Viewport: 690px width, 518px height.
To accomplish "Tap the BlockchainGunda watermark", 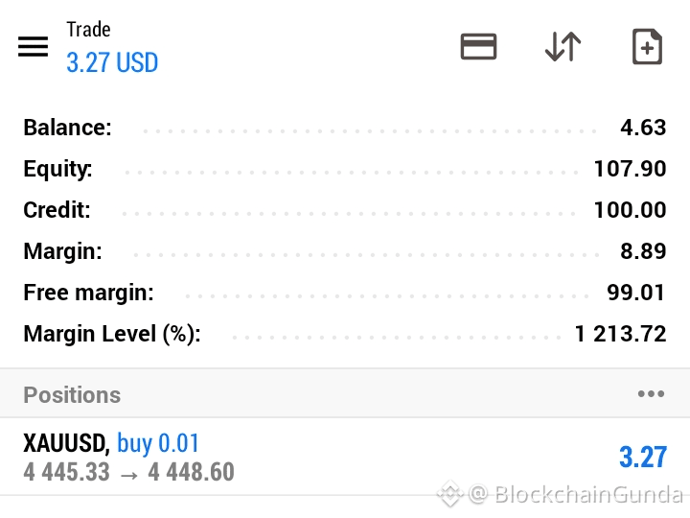I will point(561,494).
